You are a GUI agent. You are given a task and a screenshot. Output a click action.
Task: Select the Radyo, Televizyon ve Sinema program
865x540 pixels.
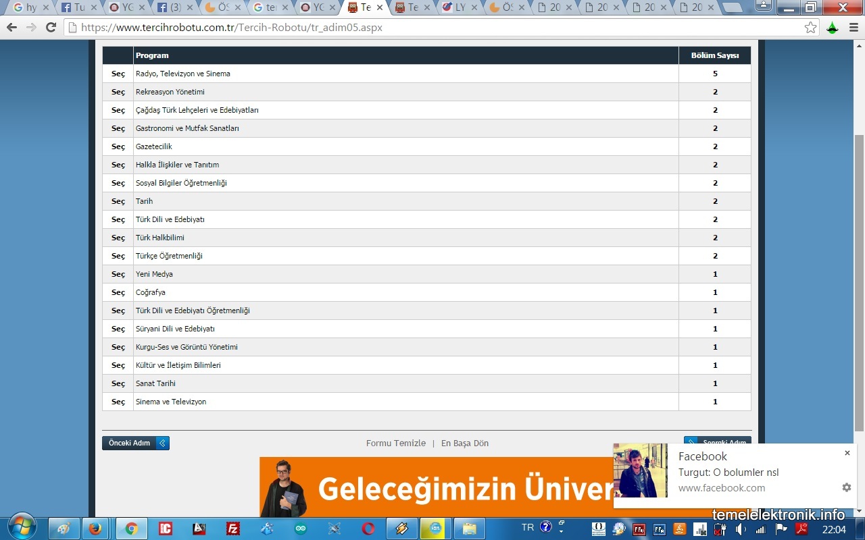(118, 74)
